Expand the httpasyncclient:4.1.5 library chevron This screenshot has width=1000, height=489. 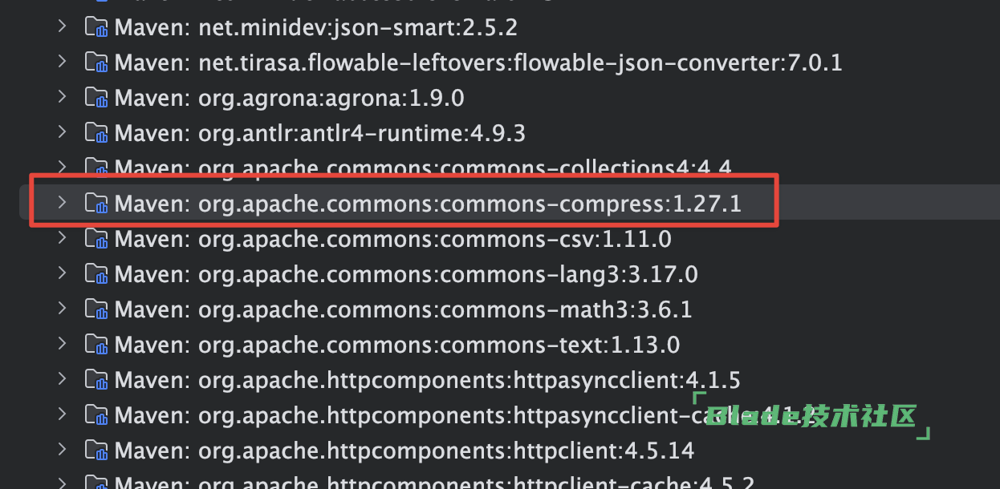(62, 379)
